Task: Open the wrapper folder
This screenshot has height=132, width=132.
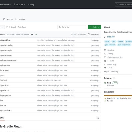Action: 5,70
